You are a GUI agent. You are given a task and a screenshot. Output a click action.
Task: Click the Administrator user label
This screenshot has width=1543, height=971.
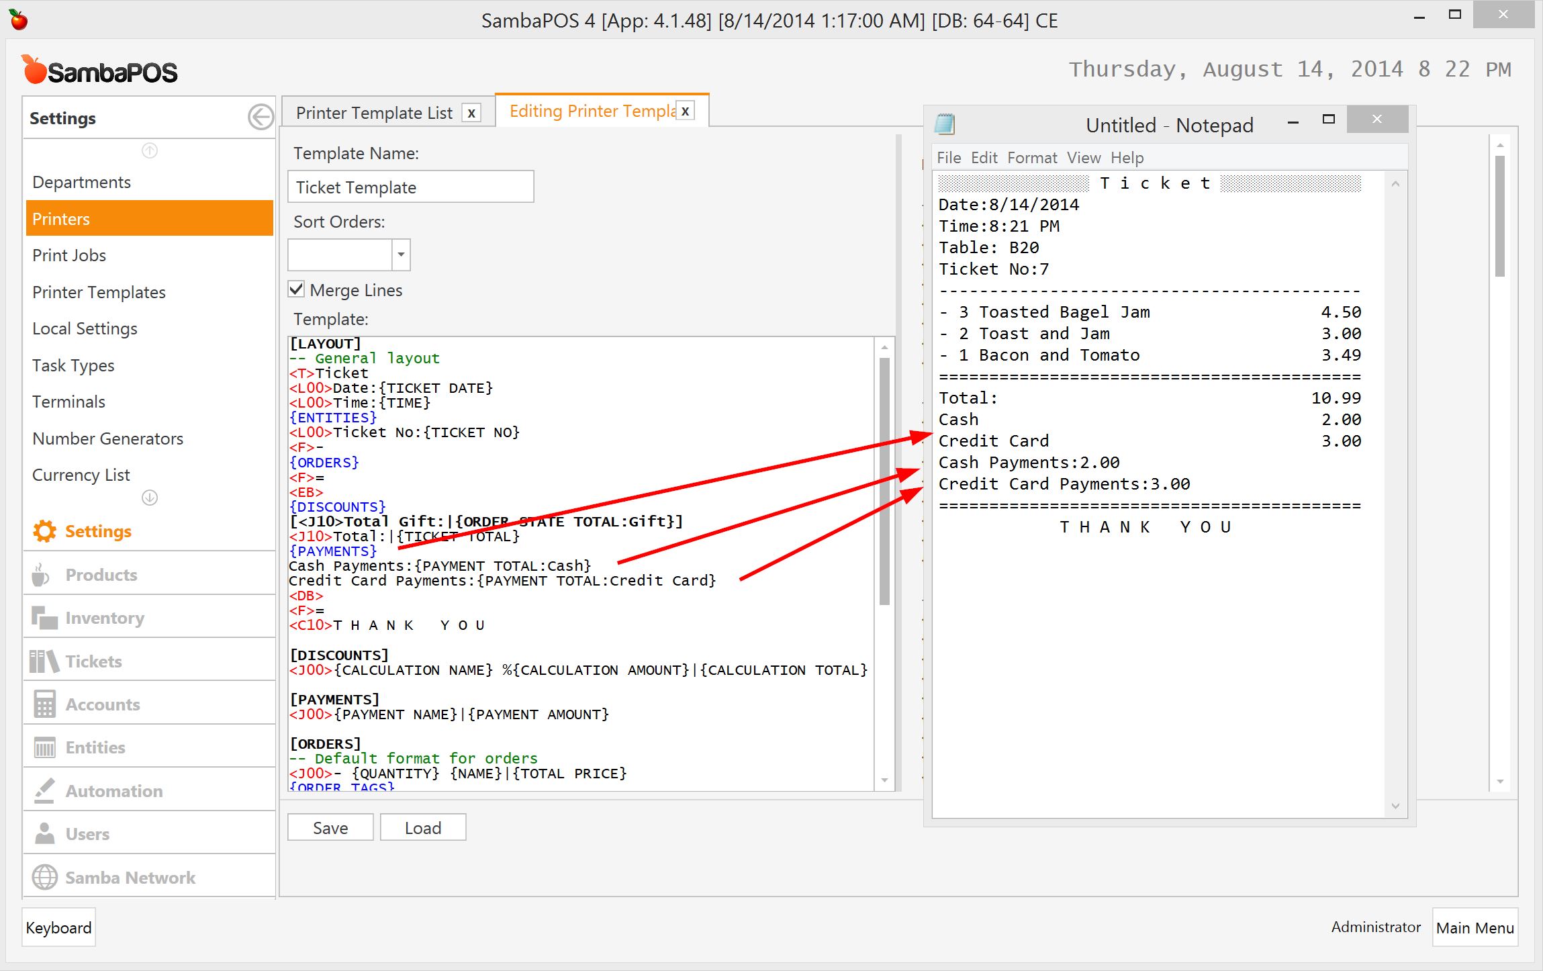click(x=1376, y=927)
